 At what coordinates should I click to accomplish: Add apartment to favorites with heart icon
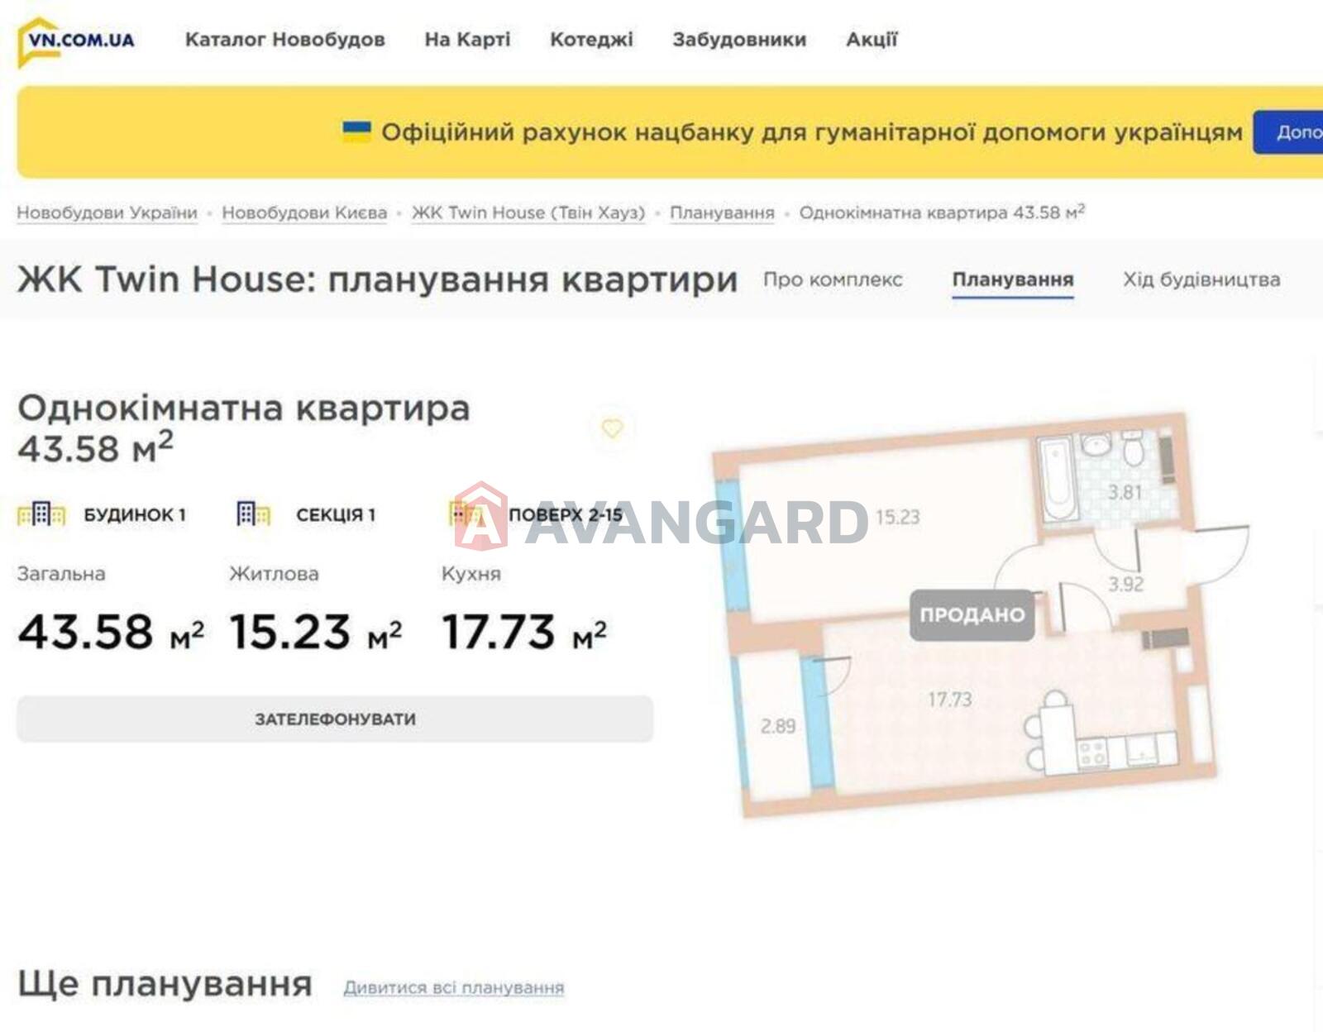(x=612, y=428)
